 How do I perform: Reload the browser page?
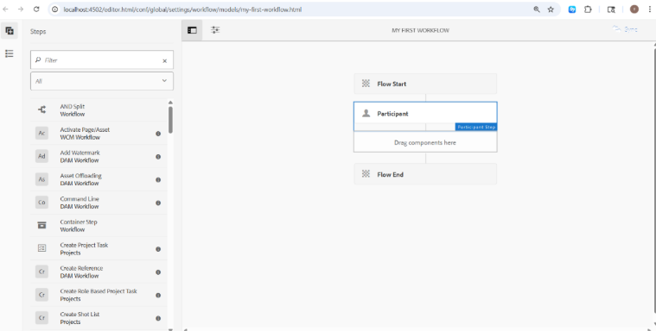36,9
